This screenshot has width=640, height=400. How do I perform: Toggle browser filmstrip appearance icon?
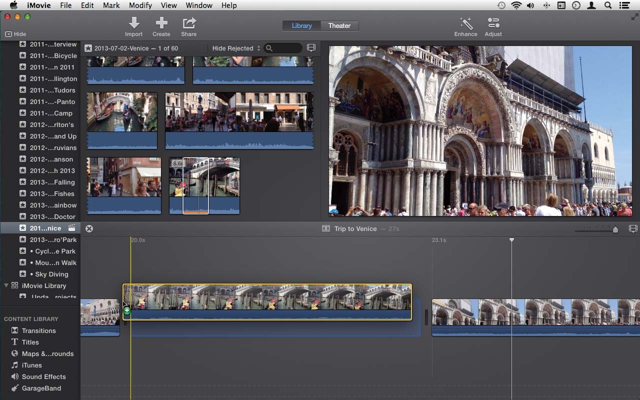coord(311,48)
